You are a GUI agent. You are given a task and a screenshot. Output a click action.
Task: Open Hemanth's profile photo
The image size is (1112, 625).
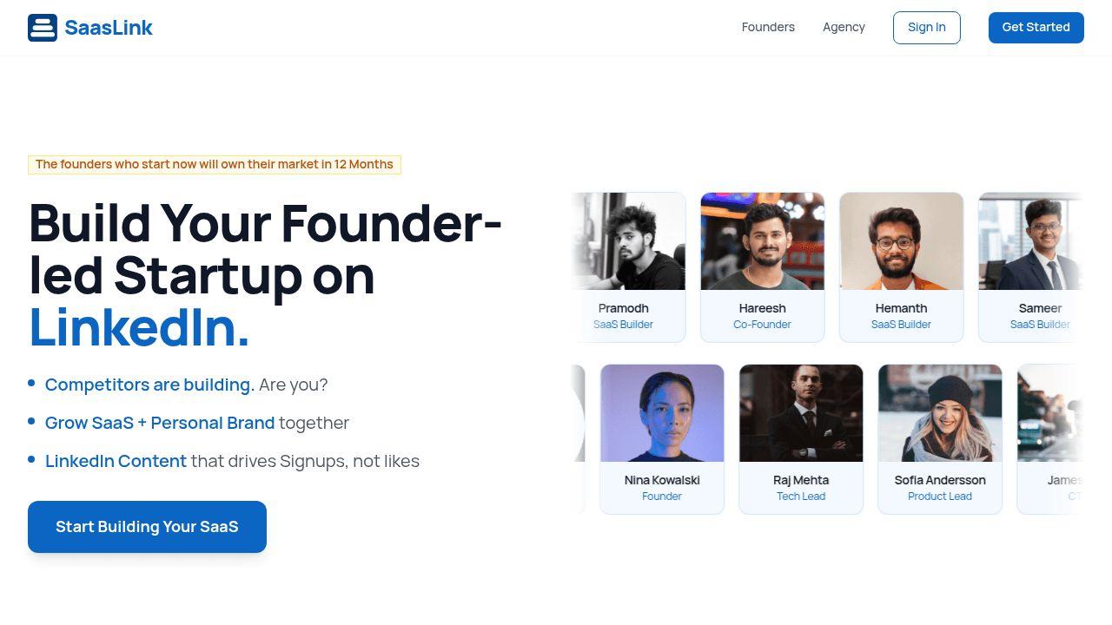(901, 241)
